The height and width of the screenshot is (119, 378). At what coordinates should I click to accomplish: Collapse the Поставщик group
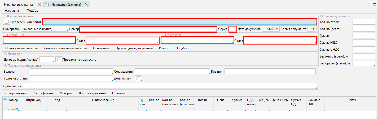(x=5, y=35)
